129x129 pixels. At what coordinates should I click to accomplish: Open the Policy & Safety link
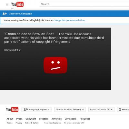click(32, 123)
